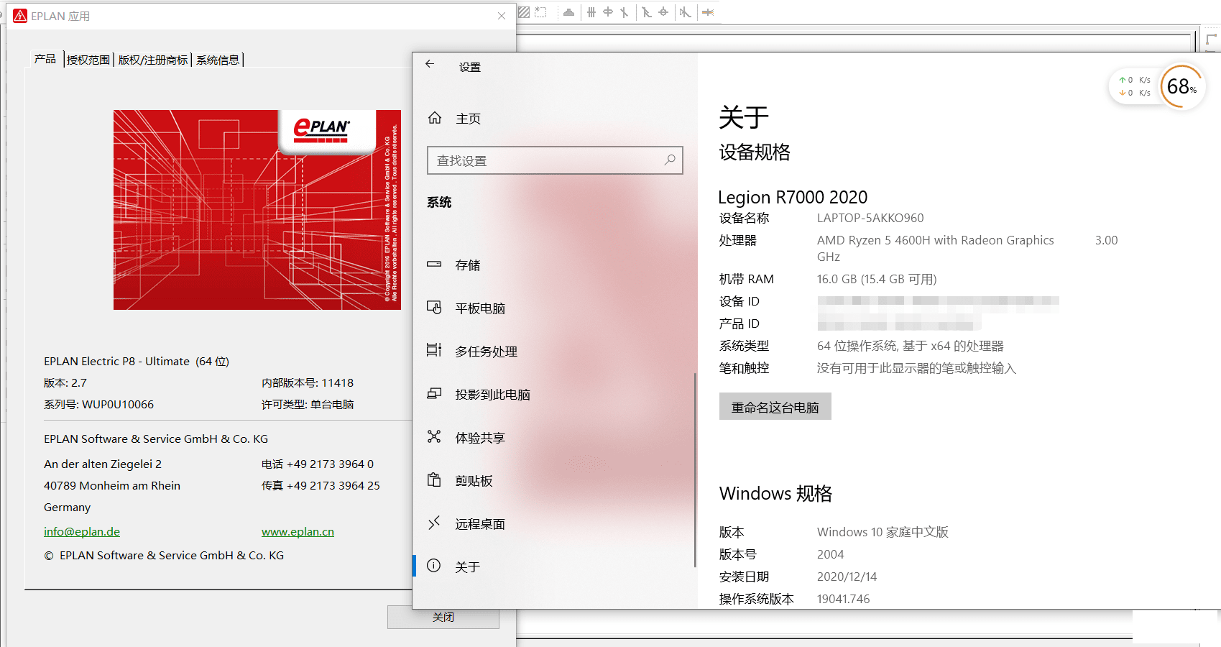Screen dimensions: 1221x647
Task: Select the Legion R7000 2020 heading
Action: click(x=793, y=197)
